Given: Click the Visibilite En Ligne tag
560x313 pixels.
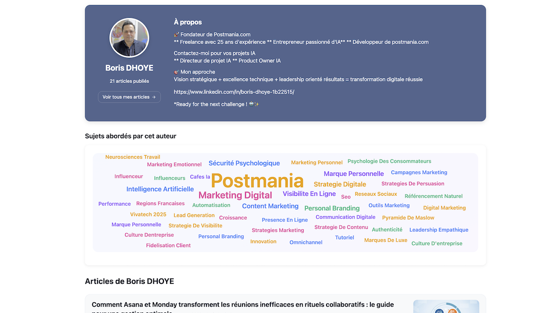Looking at the screenshot, I should (x=309, y=194).
